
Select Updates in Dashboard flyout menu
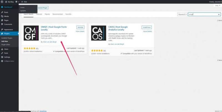[x=23, y=11]
